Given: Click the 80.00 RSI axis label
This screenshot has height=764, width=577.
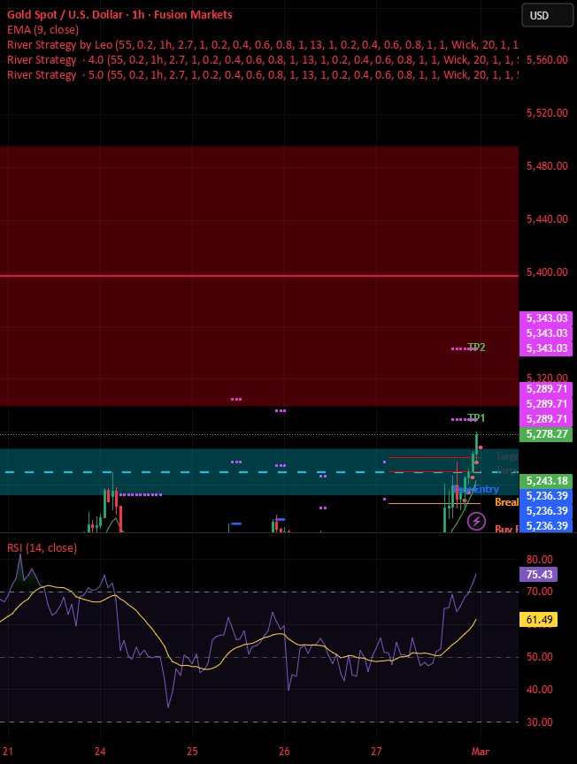Looking at the screenshot, I should (540, 560).
